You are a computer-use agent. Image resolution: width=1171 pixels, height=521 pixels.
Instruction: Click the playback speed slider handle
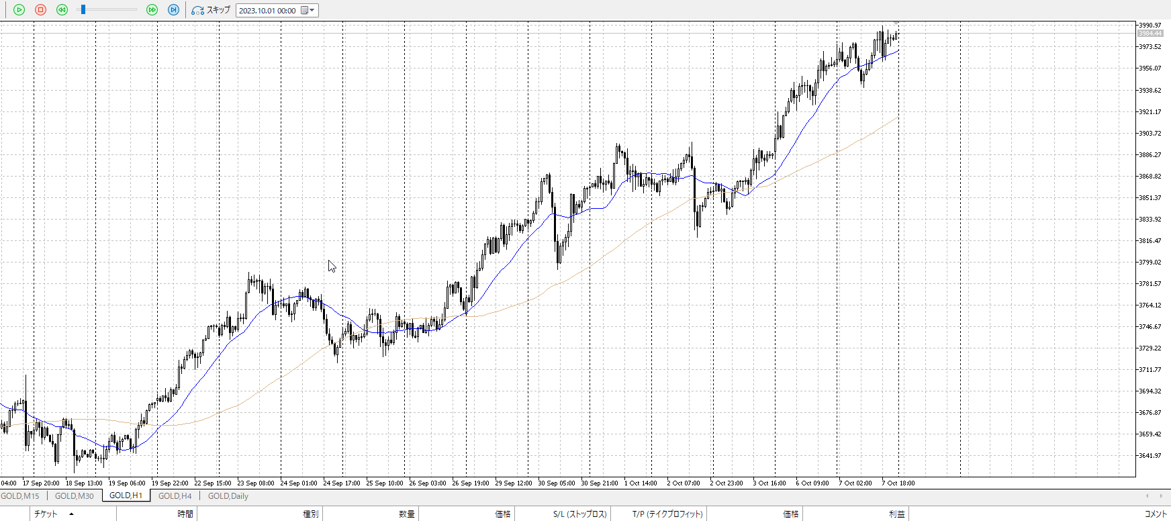pos(83,10)
